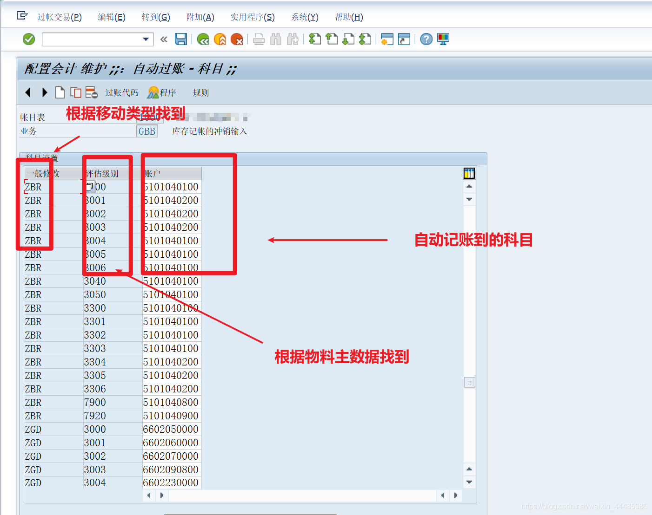This screenshot has height=515, width=652.
Task: Click valuation class cell 7900
Action: pyautogui.click(x=113, y=403)
